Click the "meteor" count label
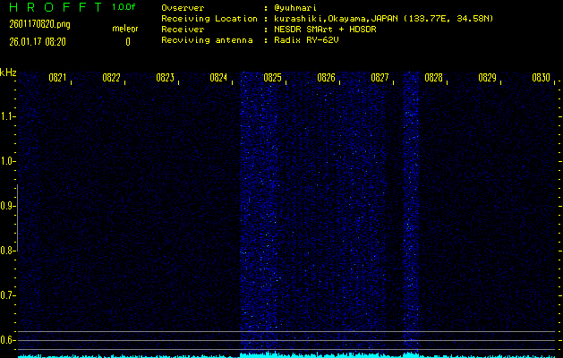 pos(125,29)
